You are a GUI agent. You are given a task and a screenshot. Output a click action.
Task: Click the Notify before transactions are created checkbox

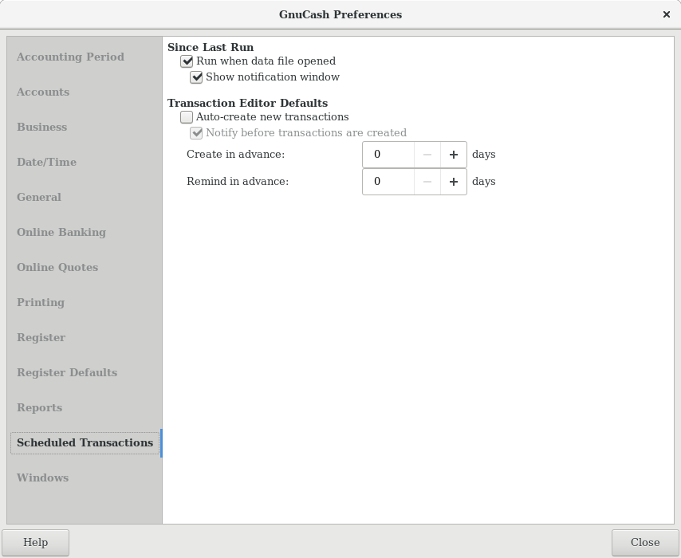pyautogui.click(x=196, y=133)
